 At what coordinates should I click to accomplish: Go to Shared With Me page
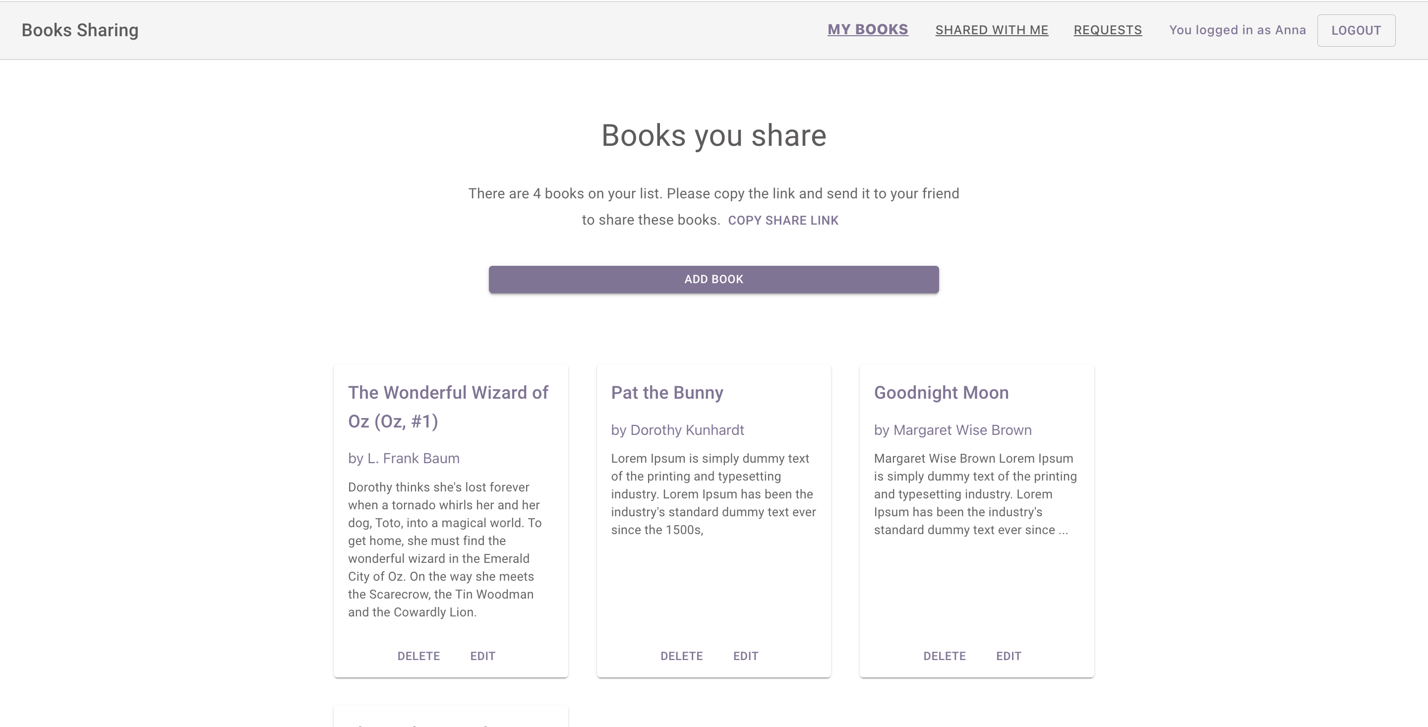[991, 31]
